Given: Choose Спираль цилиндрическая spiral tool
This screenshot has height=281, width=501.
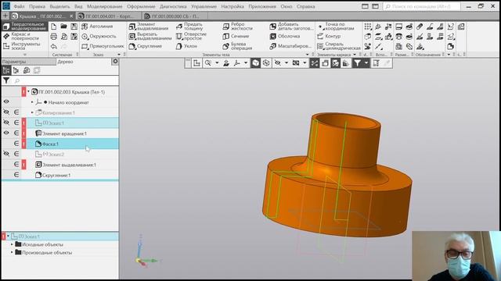Looking at the screenshot, I should click(x=339, y=46).
